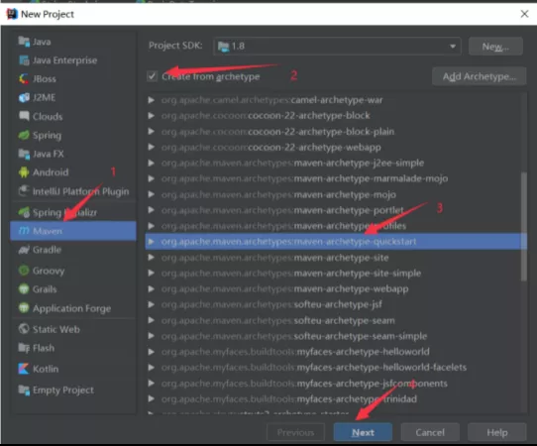This screenshot has width=537, height=446.
Task: Select the Grails icon
Action: point(24,289)
